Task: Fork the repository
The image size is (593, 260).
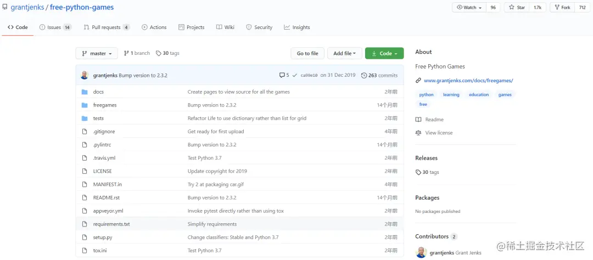Action: tap(562, 8)
